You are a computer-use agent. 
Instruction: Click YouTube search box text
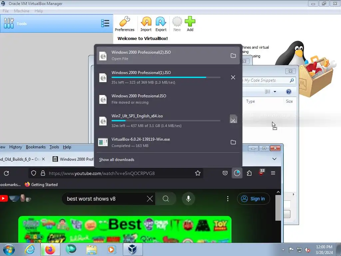tap(91, 199)
